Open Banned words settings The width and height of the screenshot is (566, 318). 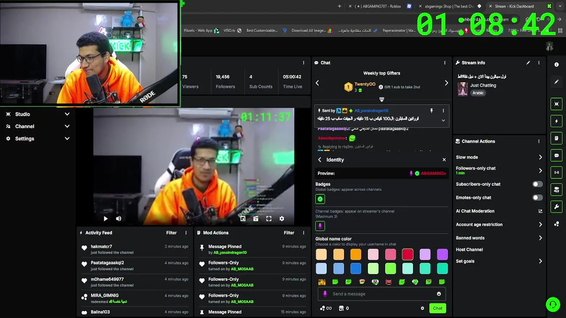[499, 238]
